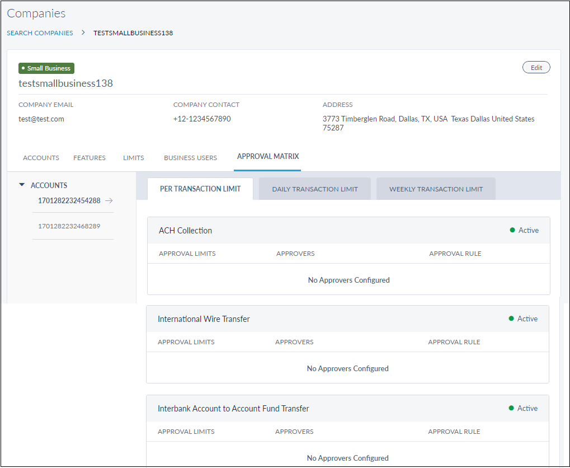570x468 pixels.
Task: Collapse the ACCOUNTS tree triangle
Action: [22, 185]
